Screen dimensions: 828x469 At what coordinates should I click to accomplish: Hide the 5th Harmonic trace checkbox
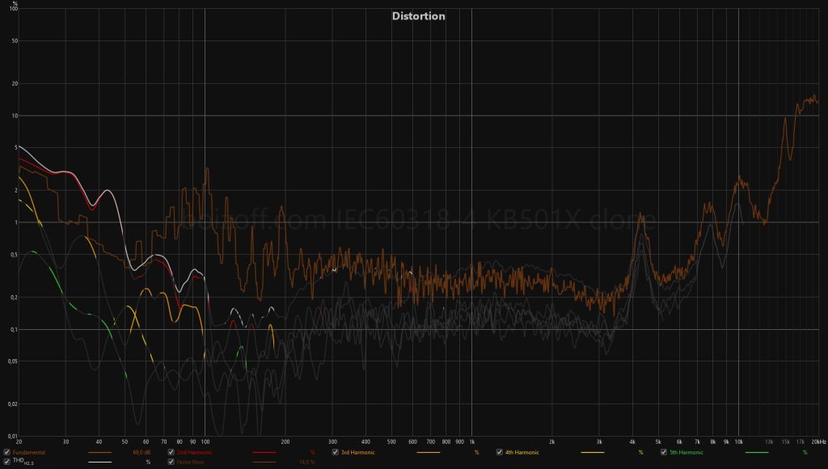664,452
